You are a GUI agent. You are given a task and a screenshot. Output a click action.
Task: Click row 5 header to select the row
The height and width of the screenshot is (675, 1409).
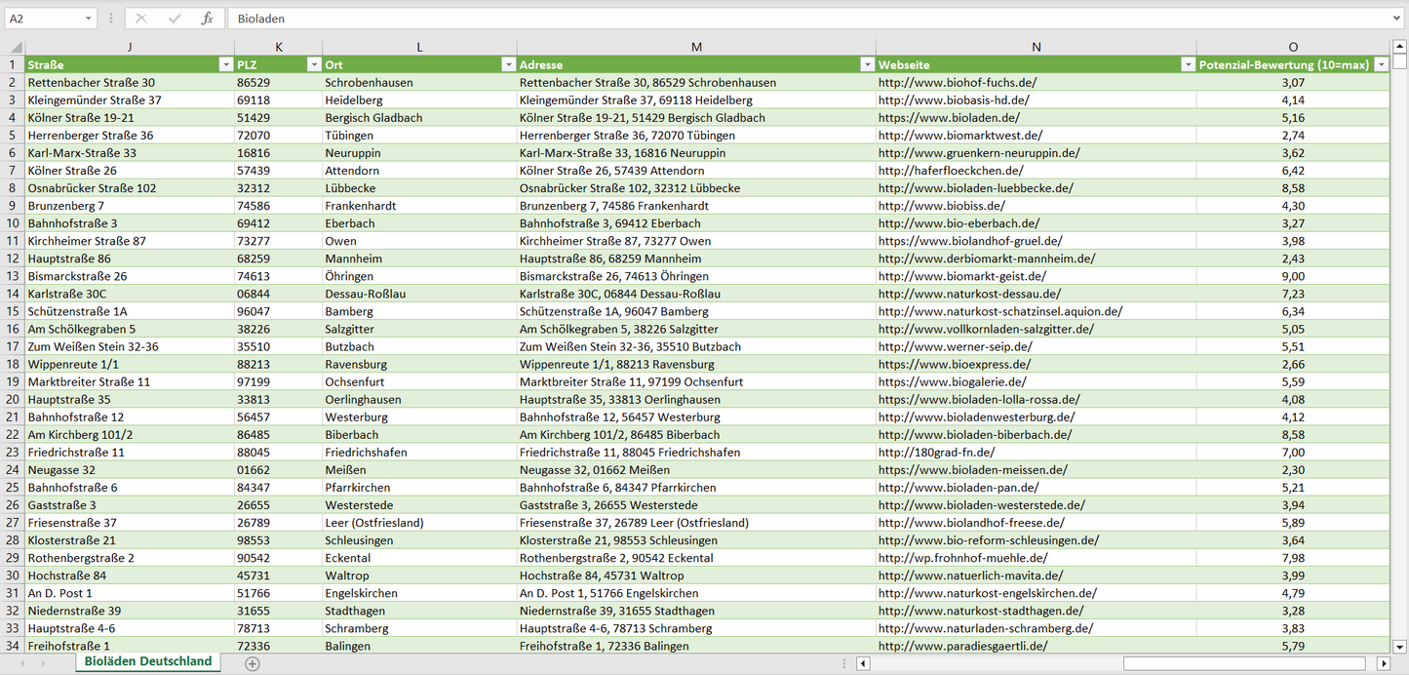[x=14, y=135]
